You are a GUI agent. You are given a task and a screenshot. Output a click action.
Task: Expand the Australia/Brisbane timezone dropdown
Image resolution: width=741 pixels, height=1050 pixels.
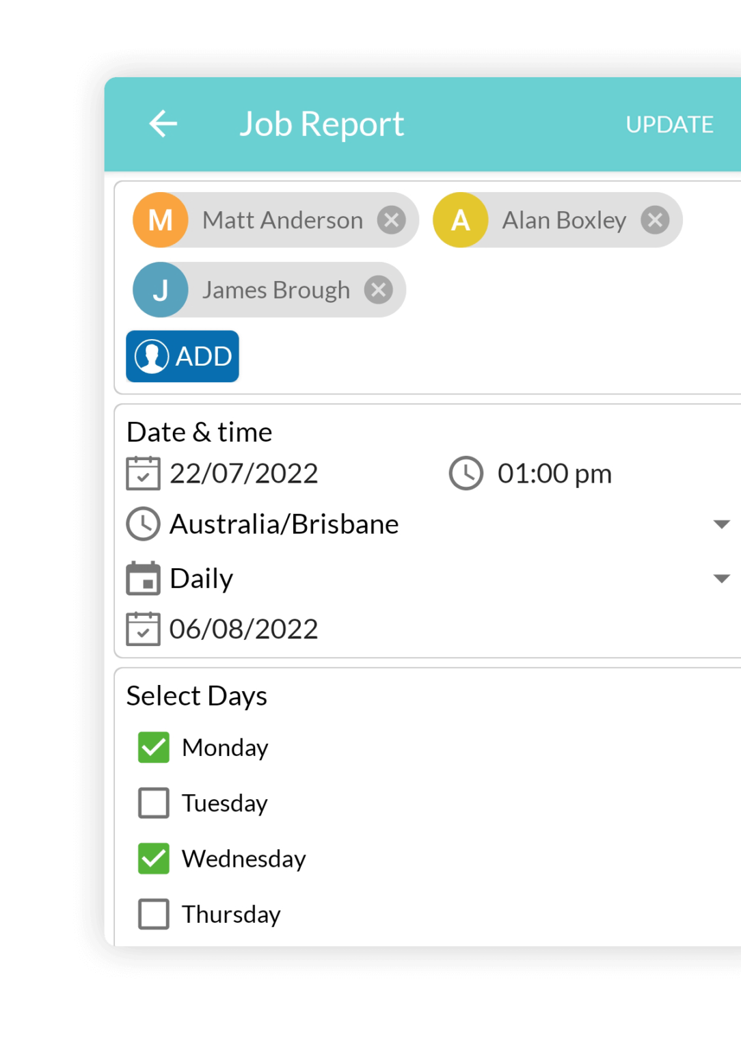pos(723,524)
